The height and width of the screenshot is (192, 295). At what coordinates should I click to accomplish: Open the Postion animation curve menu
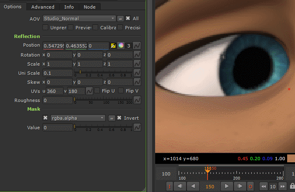(x=137, y=45)
